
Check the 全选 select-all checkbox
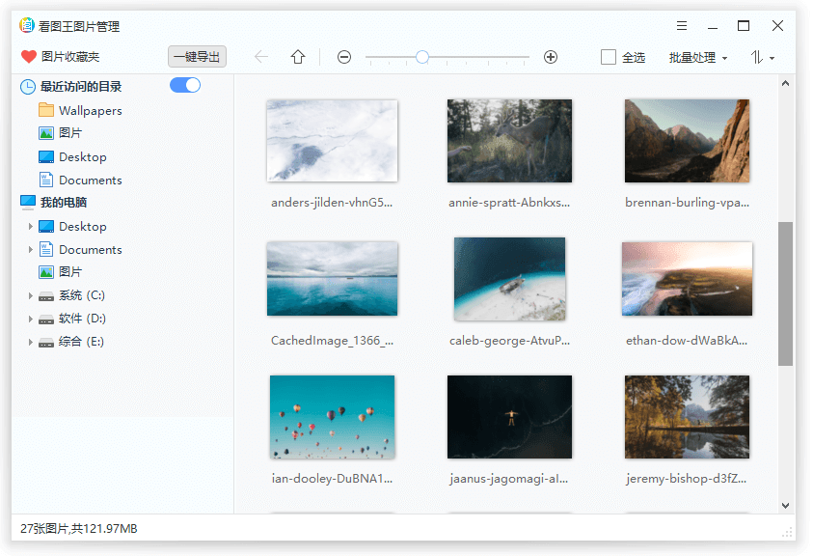(x=609, y=57)
